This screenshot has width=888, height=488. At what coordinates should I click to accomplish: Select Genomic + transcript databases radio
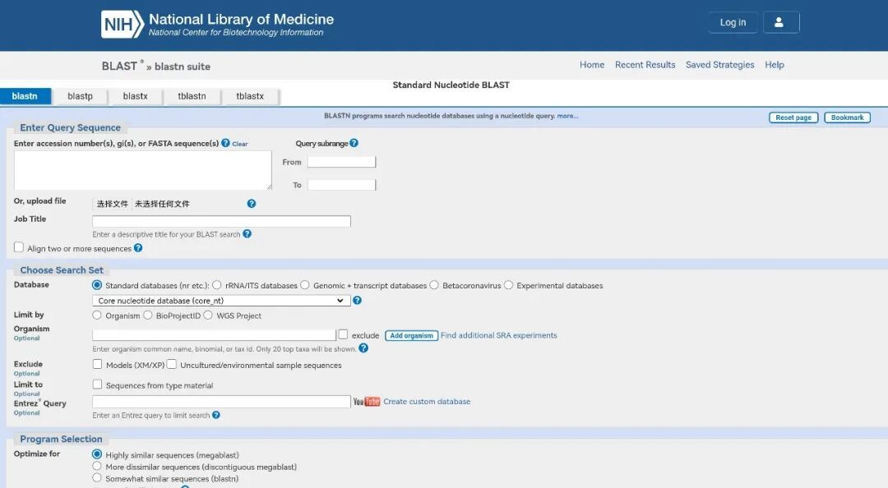click(305, 285)
